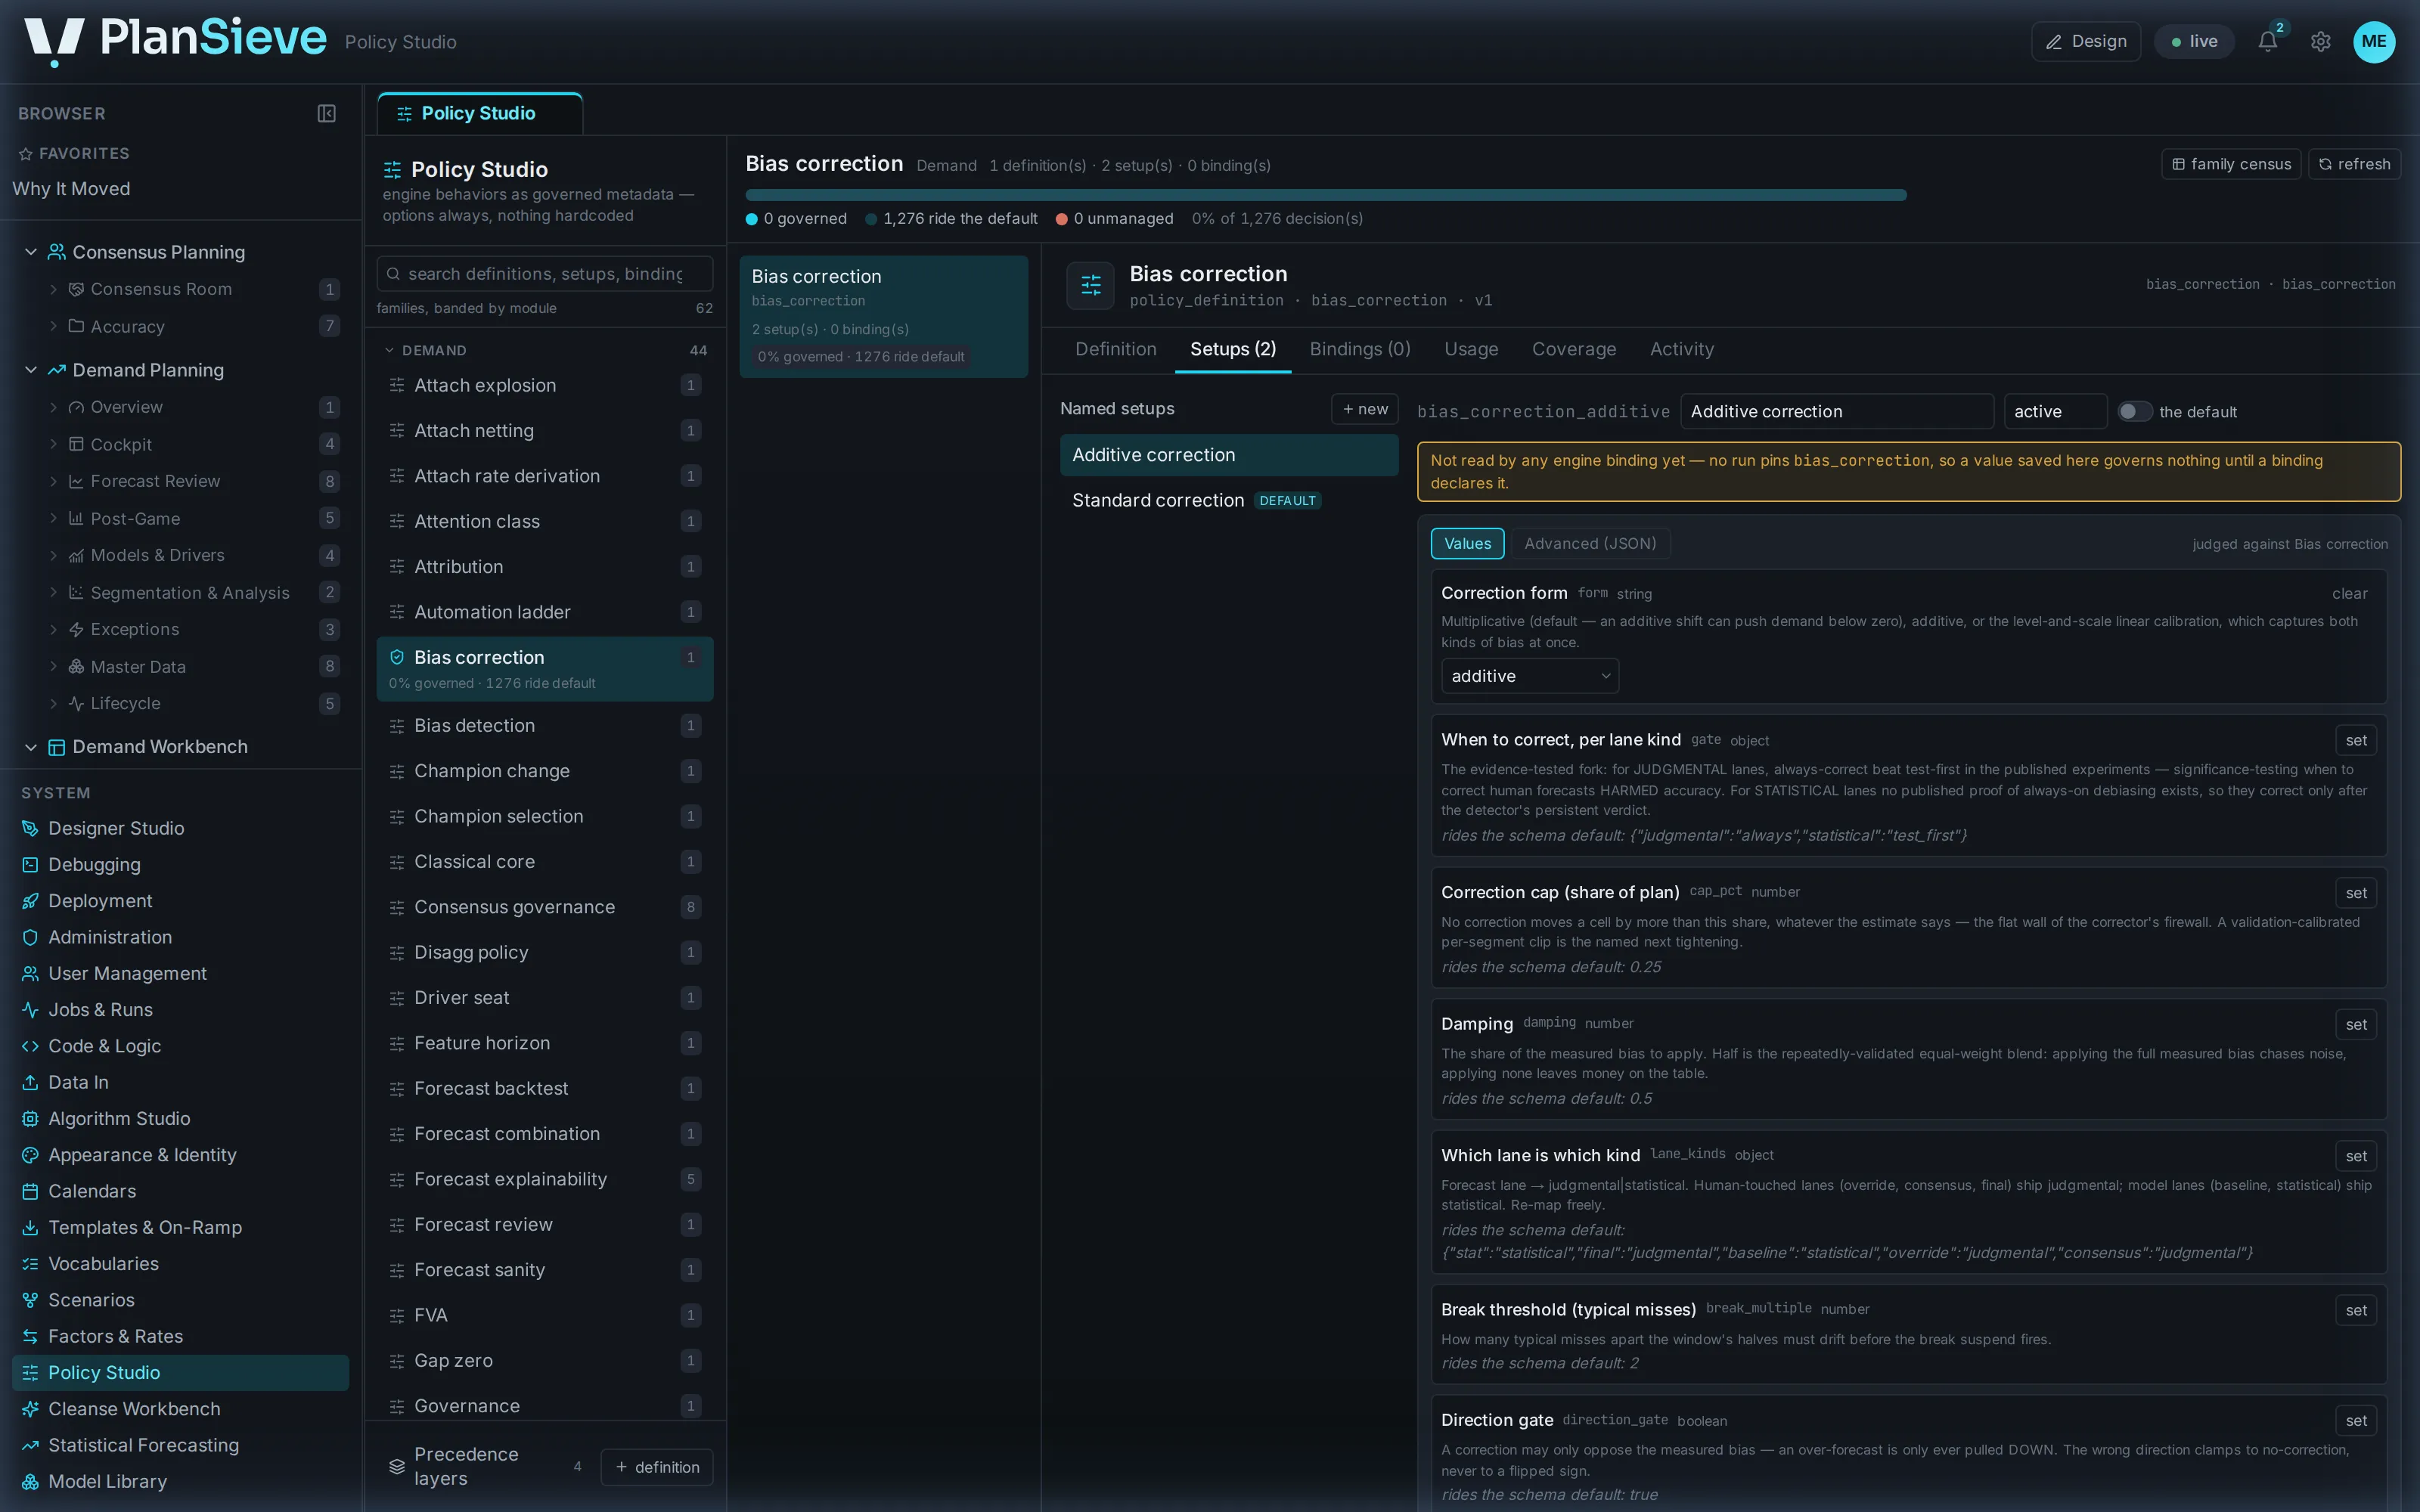
Task: Open Statistical Forecasting
Action: [x=181, y=1444]
